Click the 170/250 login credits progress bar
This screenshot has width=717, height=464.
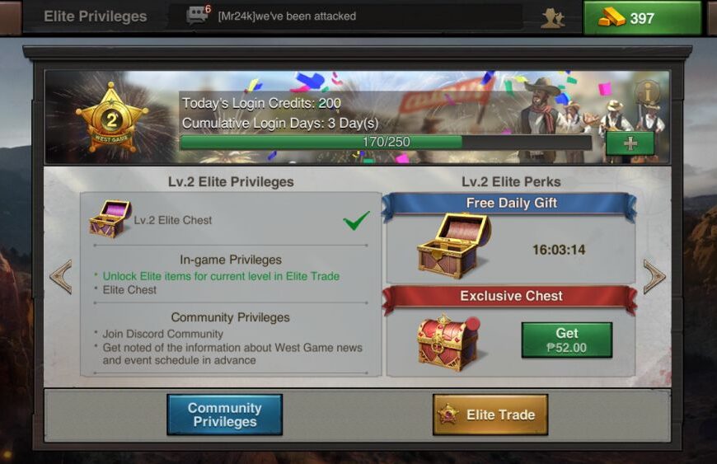click(386, 143)
